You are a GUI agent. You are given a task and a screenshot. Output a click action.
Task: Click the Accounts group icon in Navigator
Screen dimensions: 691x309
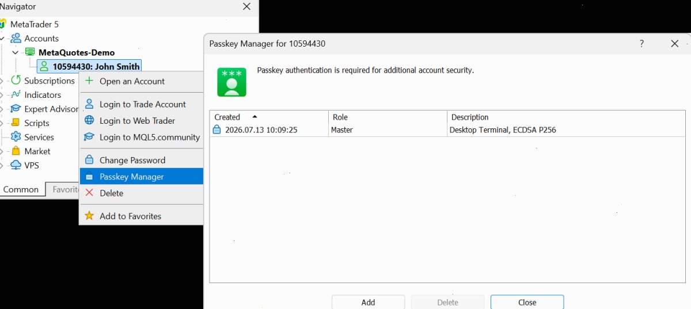[x=16, y=39]
